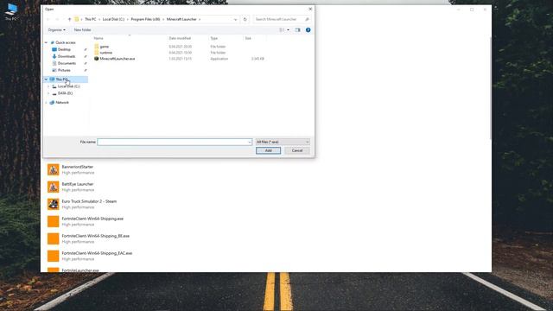The width and height of the screenshot is (553, 311).
Task: Select FortniteClient-Win64-Shipping_EAC.exe entry text
Action: click(x=97, y=253)
